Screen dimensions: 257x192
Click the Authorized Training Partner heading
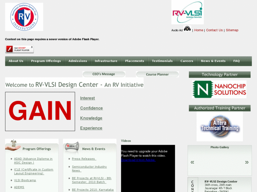click(x=220, y=108)
